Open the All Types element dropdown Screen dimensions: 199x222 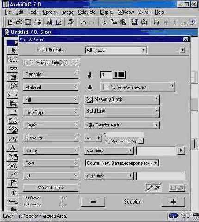point(116,50)
